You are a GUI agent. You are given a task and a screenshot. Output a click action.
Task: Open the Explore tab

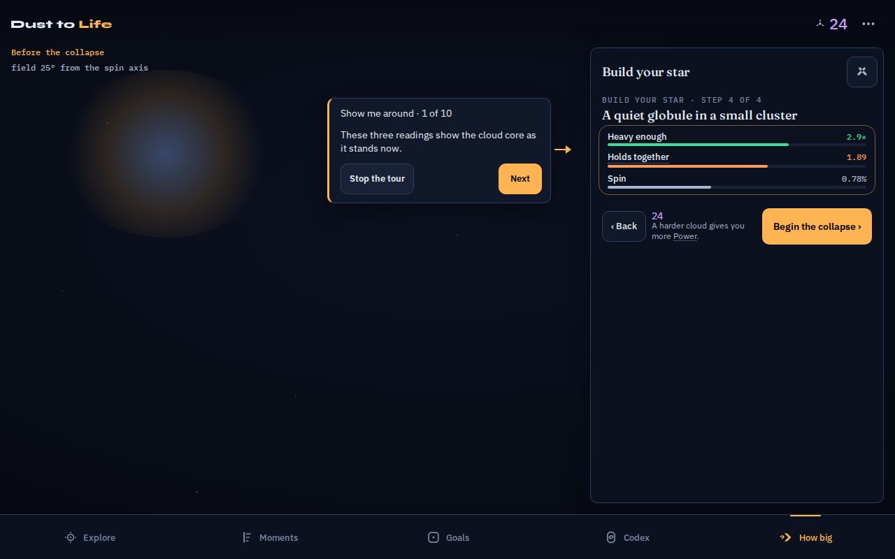coord(89,537)
